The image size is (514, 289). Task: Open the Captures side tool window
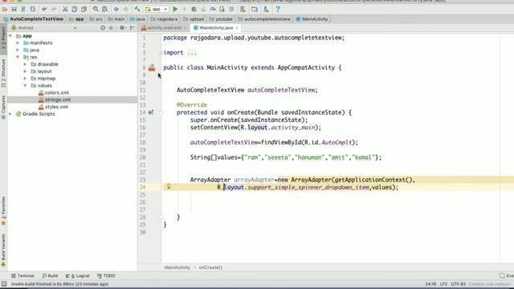pos(3,107)
